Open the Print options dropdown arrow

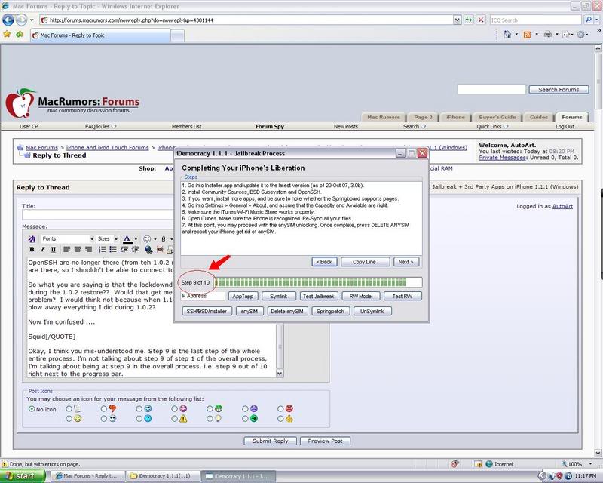click(x=557, y=35)
